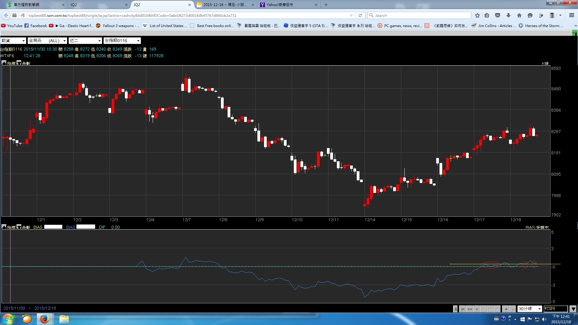Click the 8583 price axis label
This screenshot has height=325, width=578.
tap(556, 68)
